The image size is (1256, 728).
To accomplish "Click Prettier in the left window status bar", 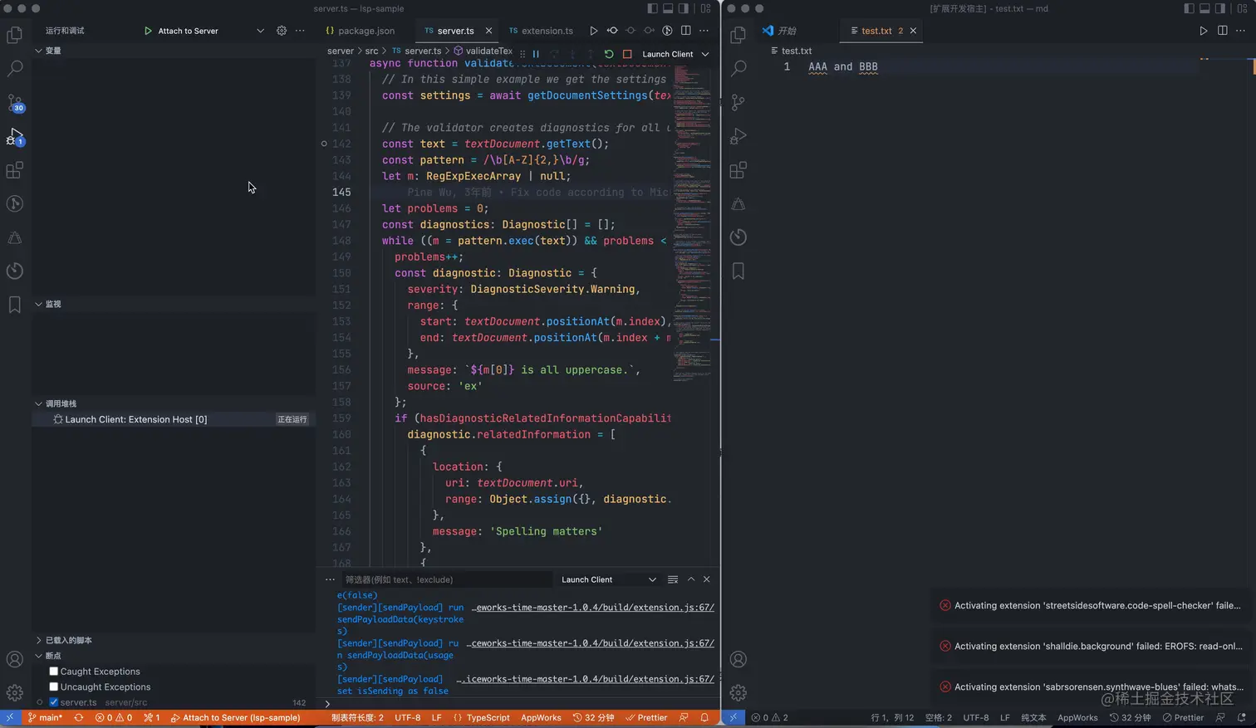I will 646,718.
